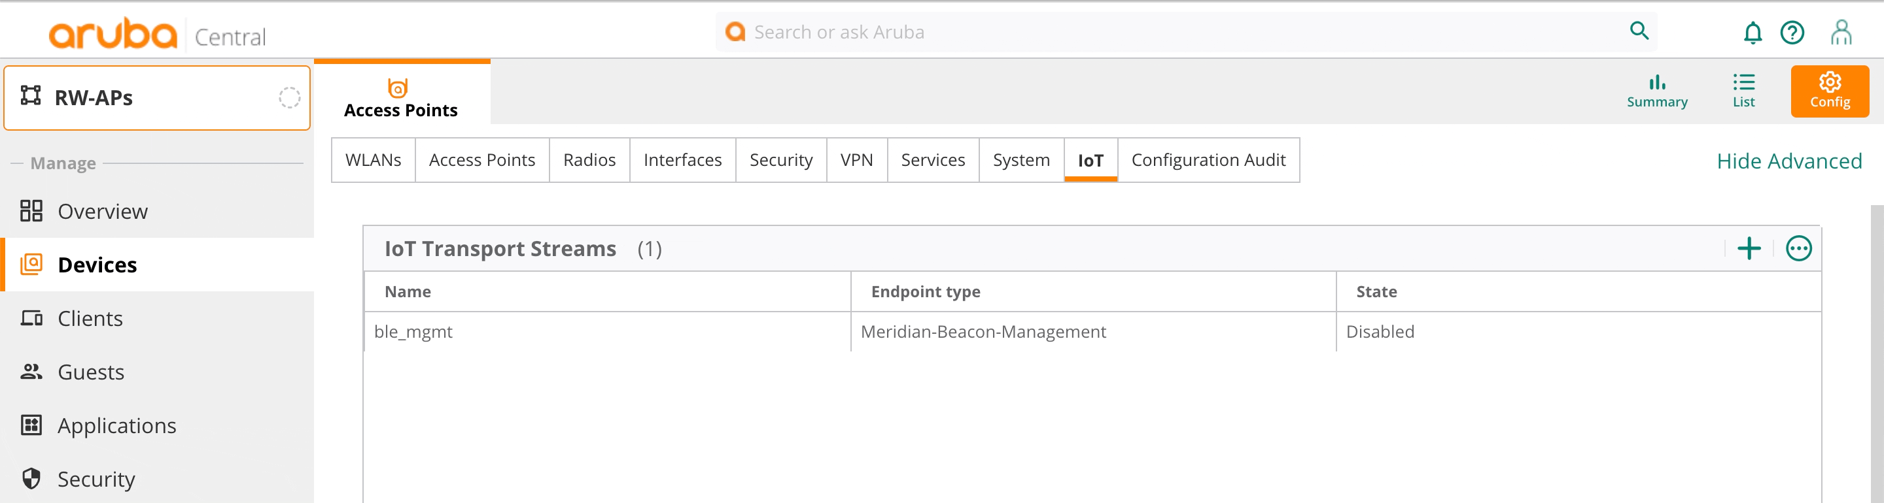Switch to List view
This screenshot has height=503, width=1884.
tap(1743, 91)
